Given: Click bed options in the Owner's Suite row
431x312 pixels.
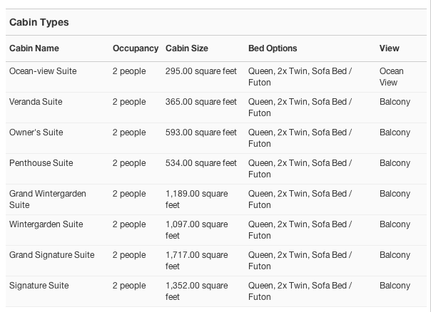Looking at the screenshot, I should pyautogui.click(x=300, y=138).
